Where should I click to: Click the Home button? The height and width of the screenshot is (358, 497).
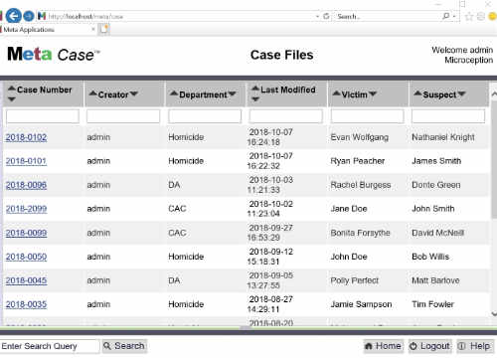point(383,346)
